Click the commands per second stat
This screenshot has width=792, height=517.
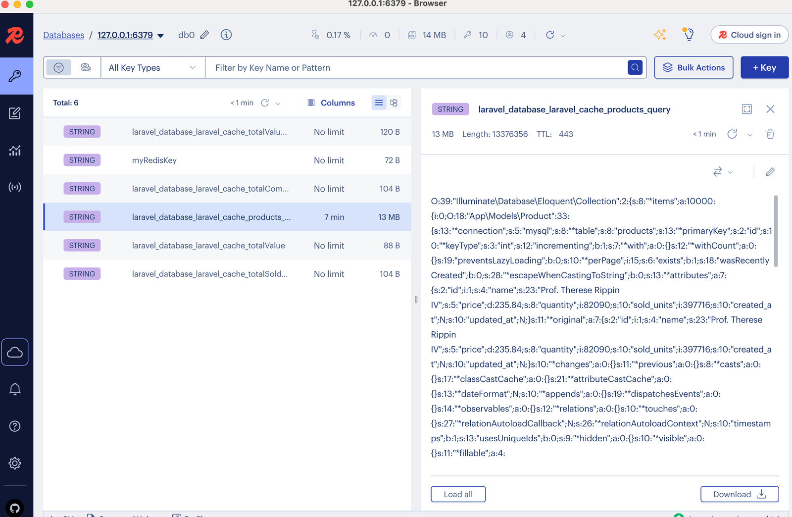point(380,35)
